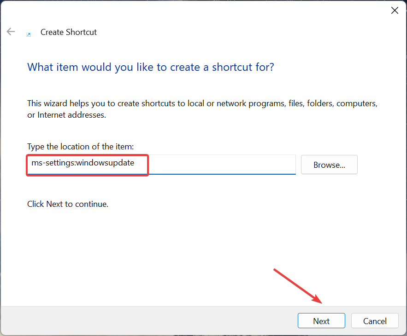Open the Browse file picker
407x336 pixels.
click(329, 164)
